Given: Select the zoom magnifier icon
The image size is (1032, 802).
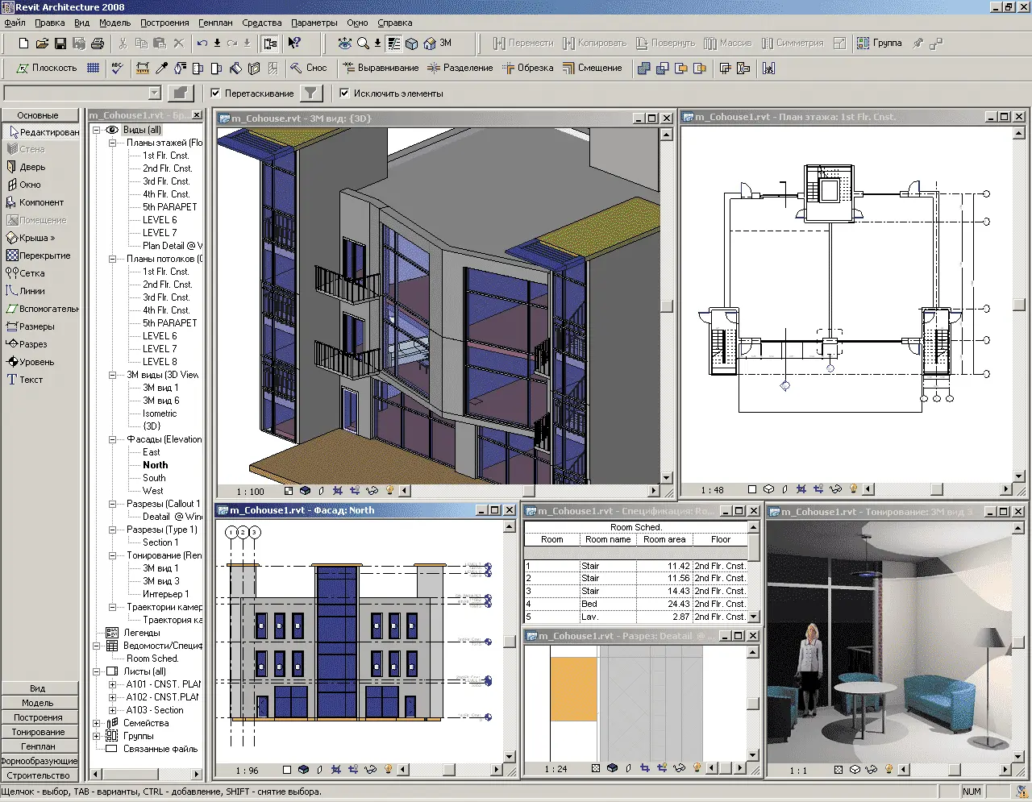Looking at the screenshot, I should tap(363, 44).
